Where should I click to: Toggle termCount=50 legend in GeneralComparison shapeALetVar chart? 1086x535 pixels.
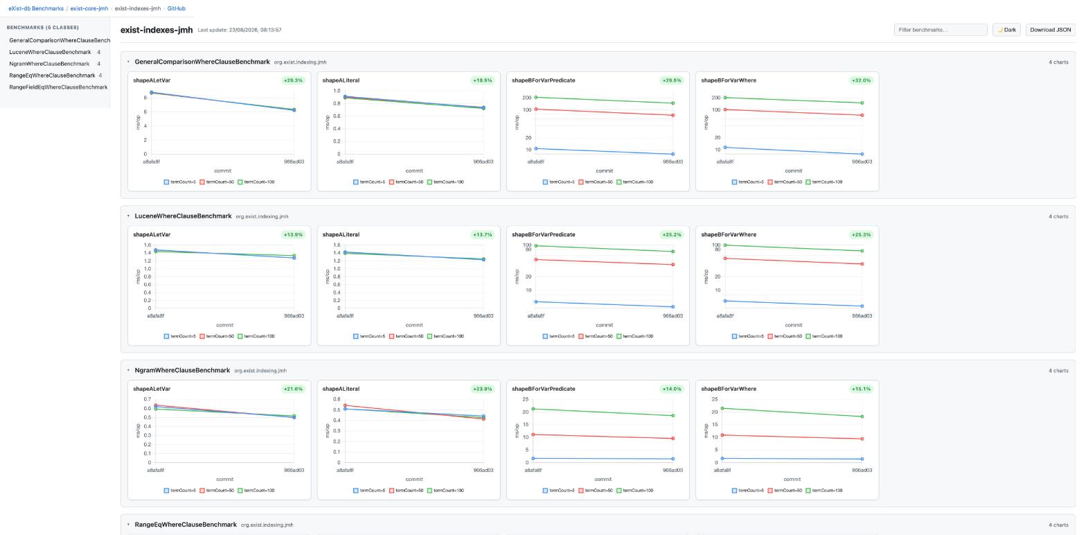pos(217,182)
